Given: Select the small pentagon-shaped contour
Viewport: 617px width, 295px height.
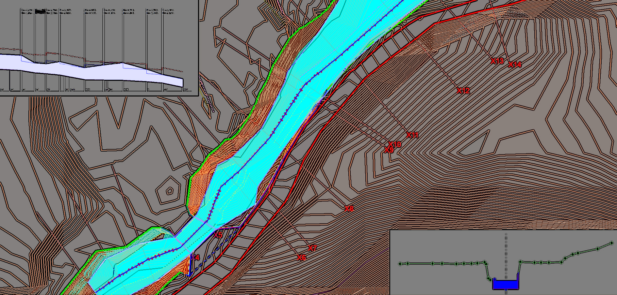Looking at the screenshot, I should [x=170, y=191].
